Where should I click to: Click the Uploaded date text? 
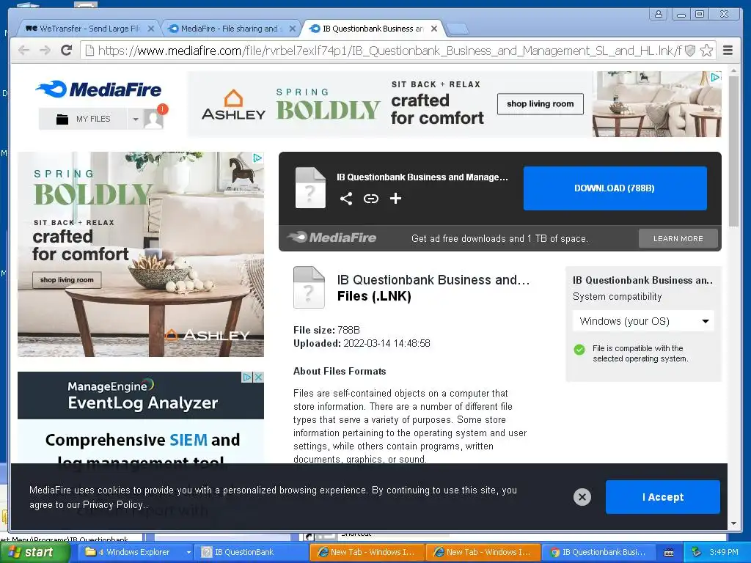click(x=362, y=343)
